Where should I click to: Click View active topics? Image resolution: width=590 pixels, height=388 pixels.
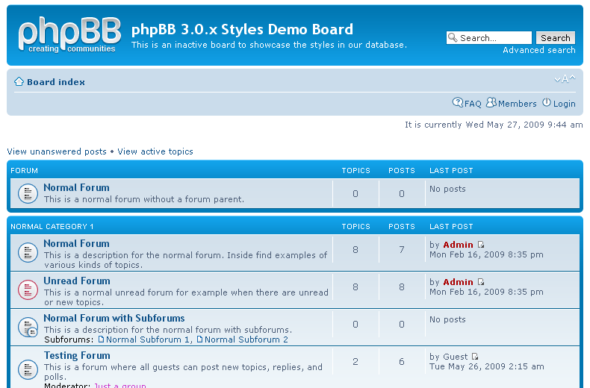[x=155, y=151]
